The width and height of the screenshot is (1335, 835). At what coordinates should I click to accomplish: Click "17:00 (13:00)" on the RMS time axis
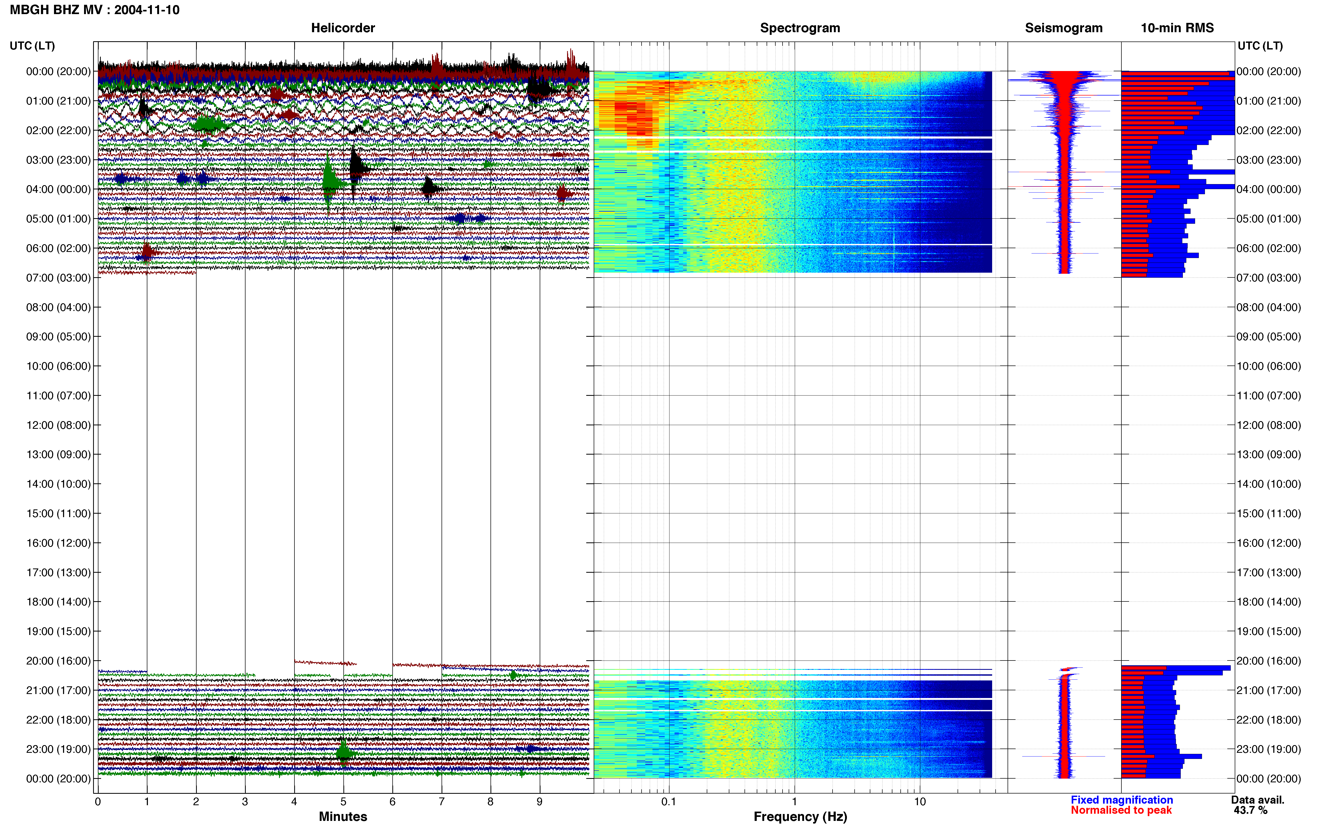point(1269,573)
